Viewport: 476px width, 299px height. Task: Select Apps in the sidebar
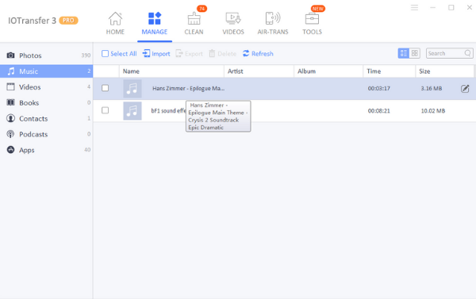point(47,150)
